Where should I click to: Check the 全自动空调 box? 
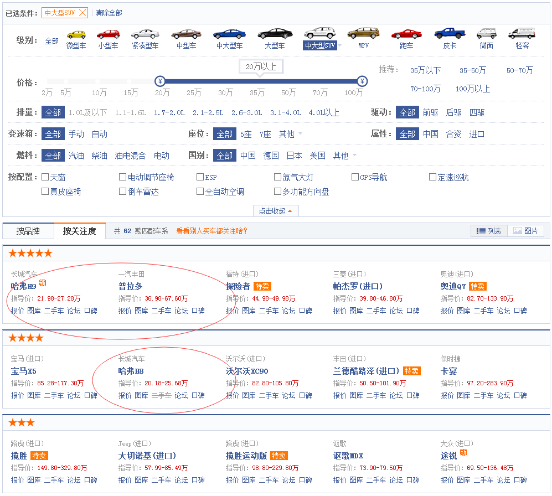click(200, 191)
